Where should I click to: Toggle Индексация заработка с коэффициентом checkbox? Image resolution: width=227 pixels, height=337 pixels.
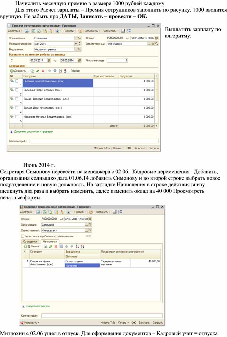[x=23, y=236]
